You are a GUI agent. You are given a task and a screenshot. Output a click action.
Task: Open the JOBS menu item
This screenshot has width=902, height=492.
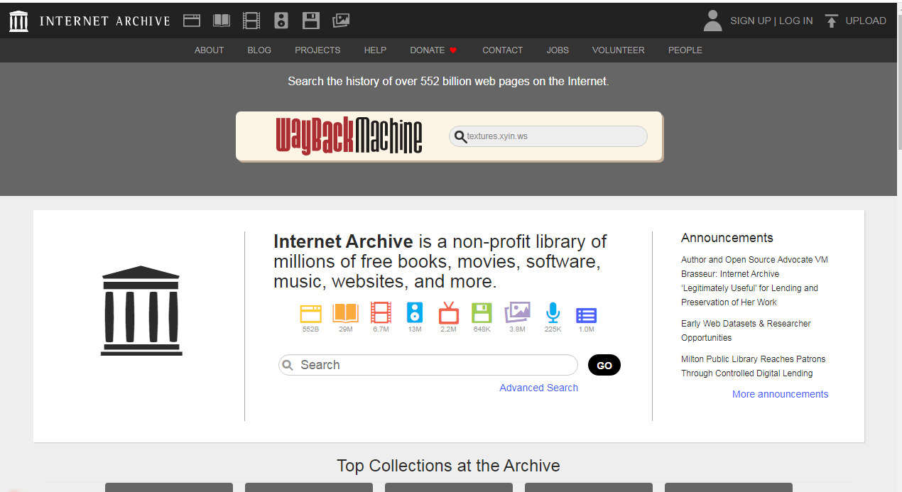558,50
